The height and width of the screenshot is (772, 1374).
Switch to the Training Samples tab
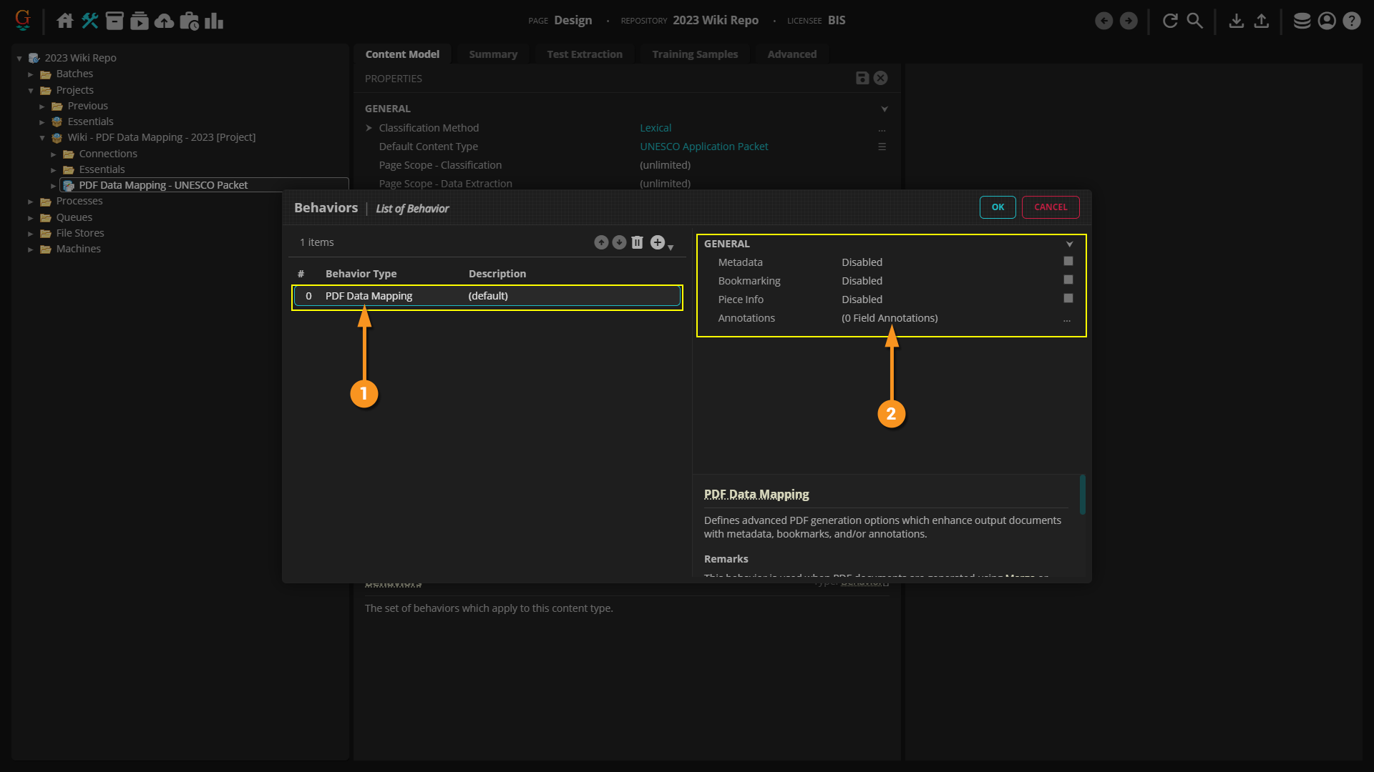(x=694, y=54)
